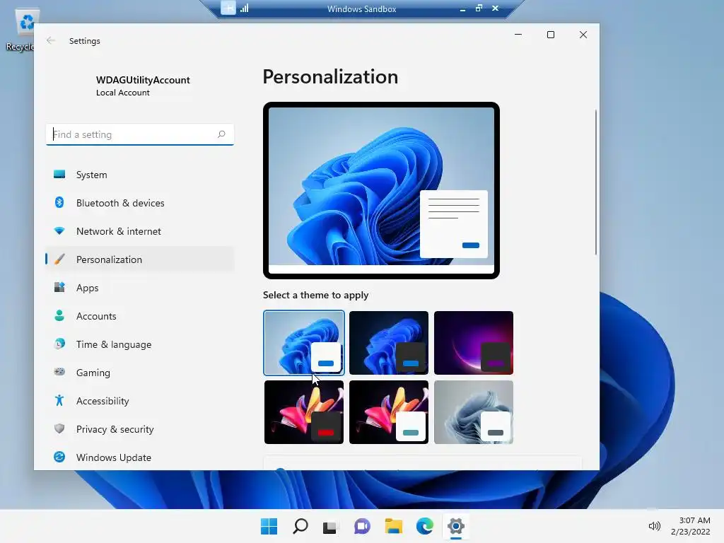Click the Accessibility figure icon
Viewport: 724px width, 543px height.
tap(59, 400)
